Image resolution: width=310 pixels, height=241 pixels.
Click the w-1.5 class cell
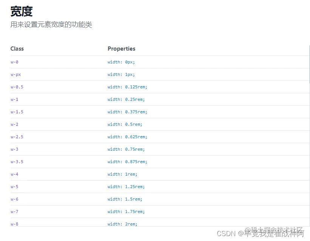point(17,112)
